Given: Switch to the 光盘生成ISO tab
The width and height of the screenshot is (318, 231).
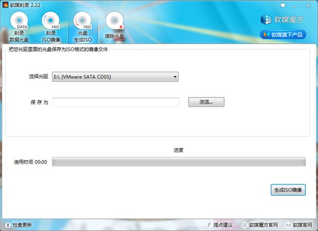Looking at the screenshot, I should coord(83,27).
